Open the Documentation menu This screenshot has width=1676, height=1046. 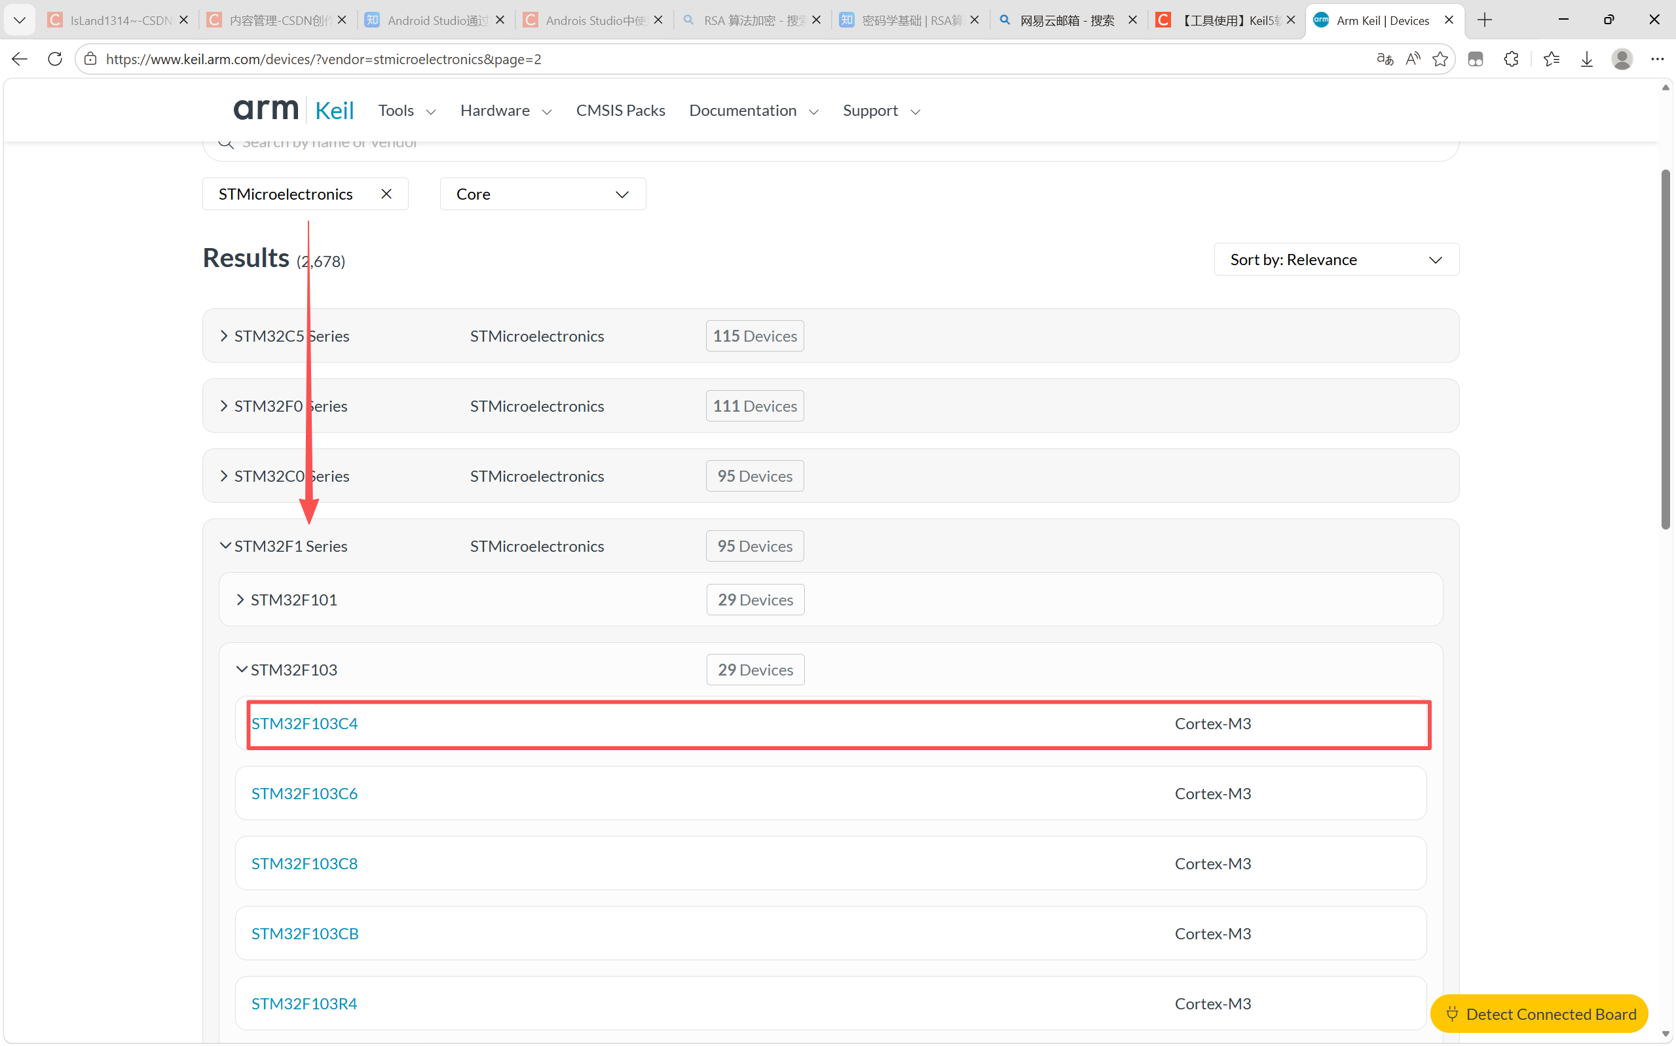[x=754, y=111]
